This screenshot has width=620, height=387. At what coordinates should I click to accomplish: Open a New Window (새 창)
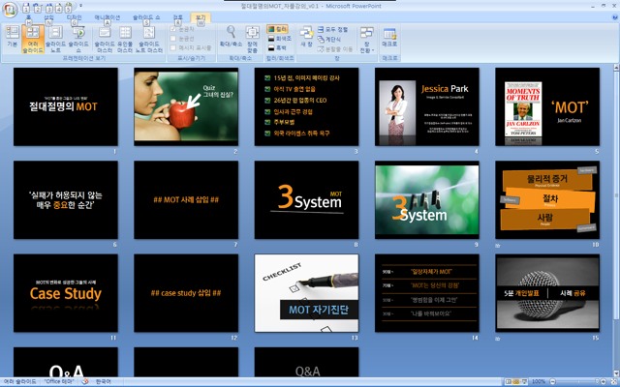click(x=306, y=37)
